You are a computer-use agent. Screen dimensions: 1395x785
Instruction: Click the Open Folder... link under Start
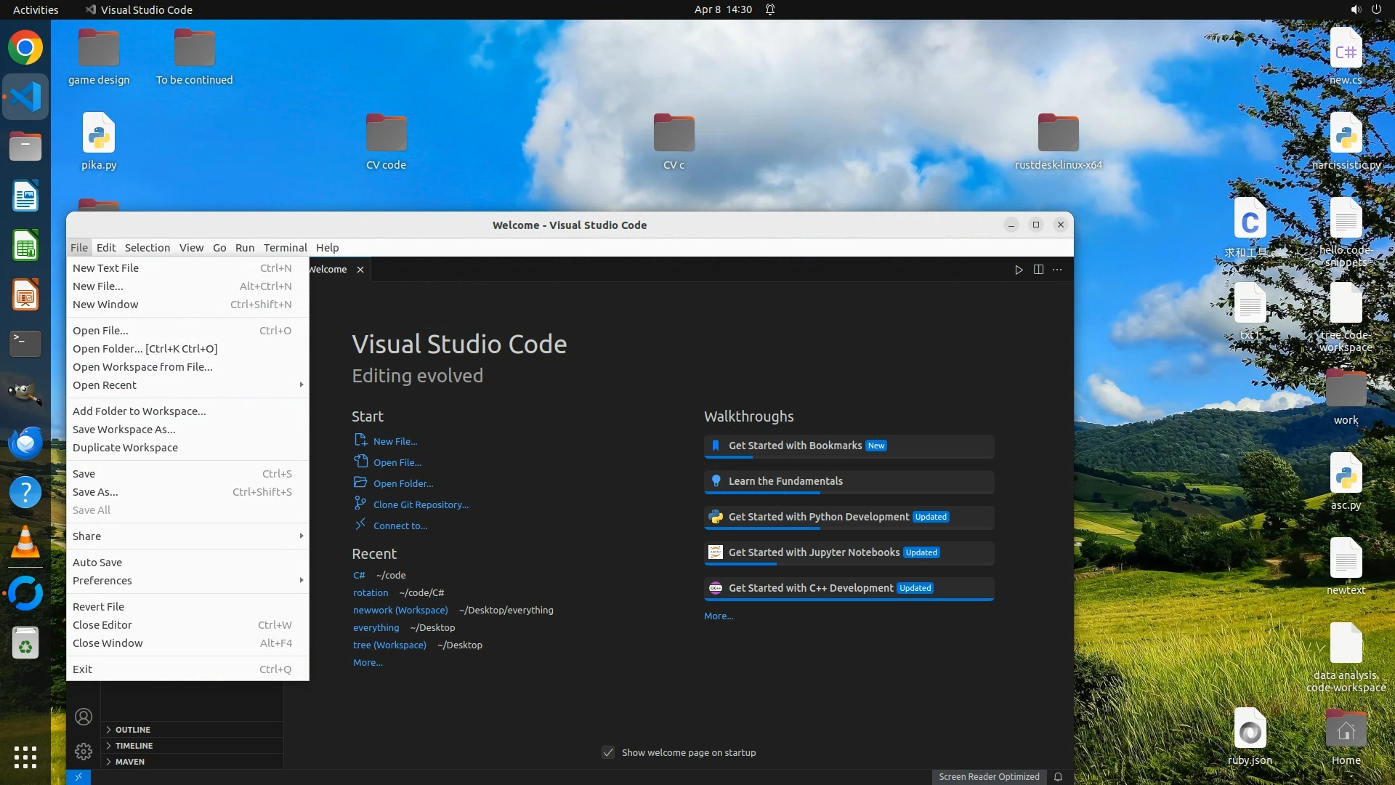[x=403, y=484]
